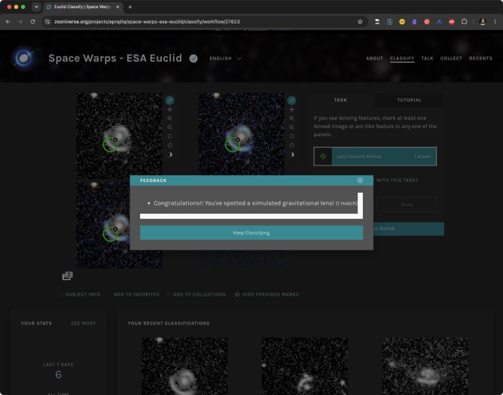Toggle invert colors beside top color panel

coord(291,154)
